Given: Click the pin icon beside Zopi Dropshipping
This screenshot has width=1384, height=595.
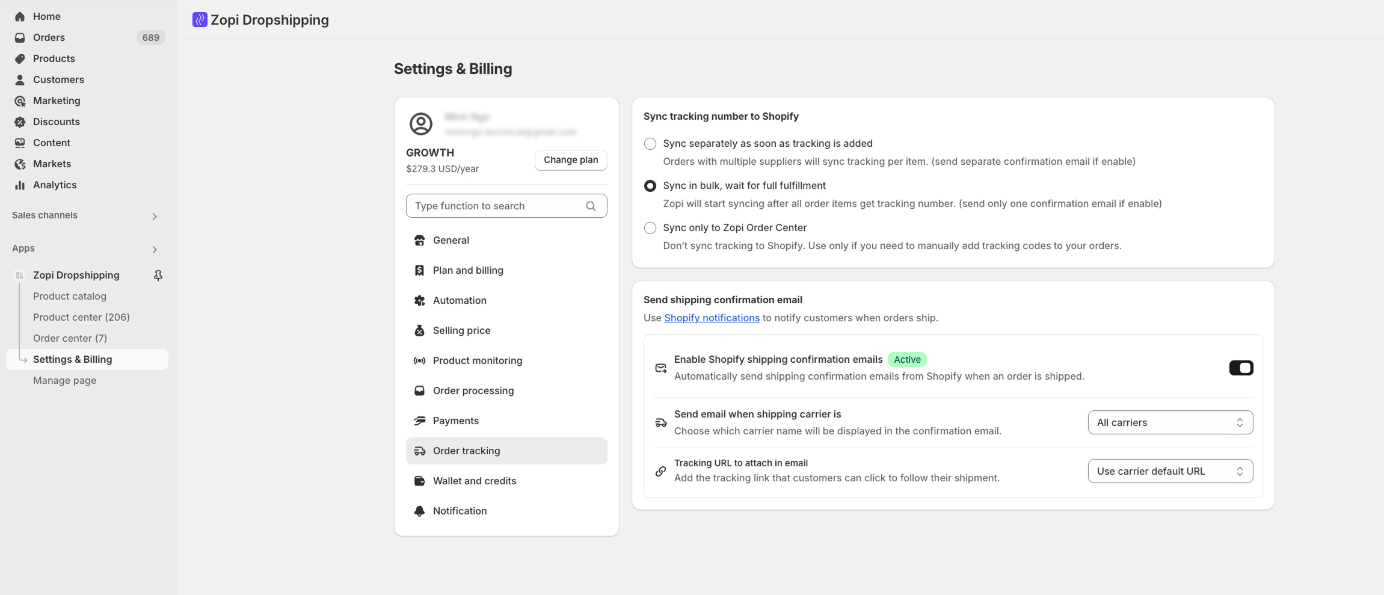Looking at the screenshot, I should tap(158, 275).
